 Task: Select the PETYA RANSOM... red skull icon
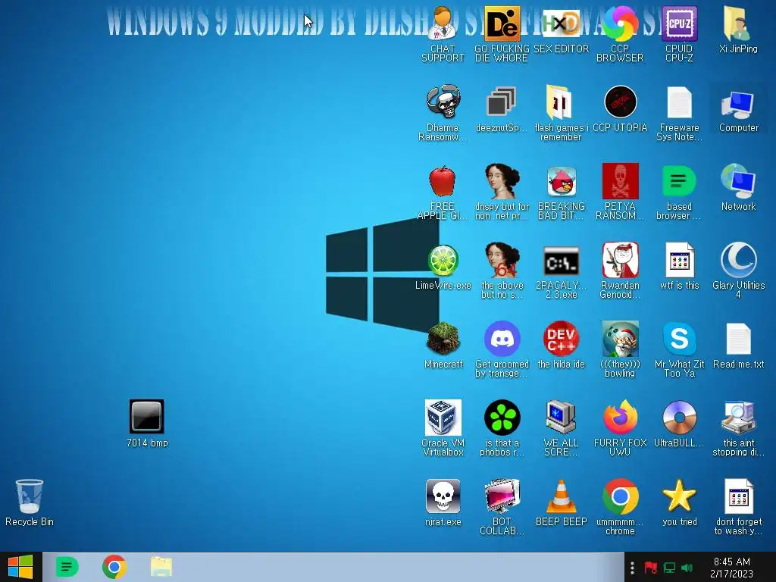click(620, 192)
